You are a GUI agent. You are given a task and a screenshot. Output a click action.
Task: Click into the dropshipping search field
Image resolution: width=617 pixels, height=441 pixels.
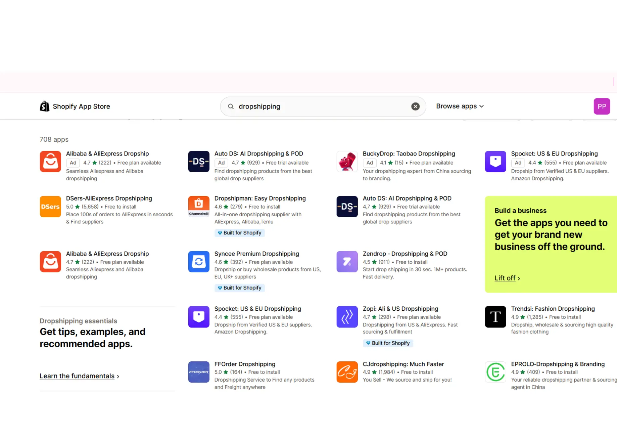322,106
